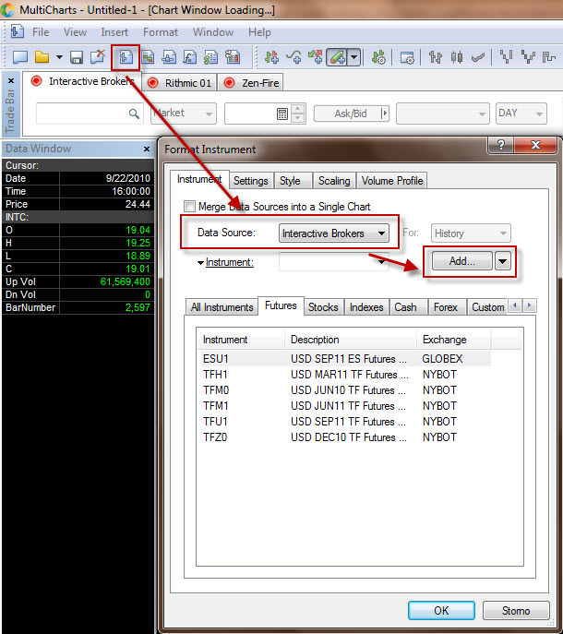Switch to the Stocks category tab
This screenshot has width=563, height=634.
(x=323, y=307)
